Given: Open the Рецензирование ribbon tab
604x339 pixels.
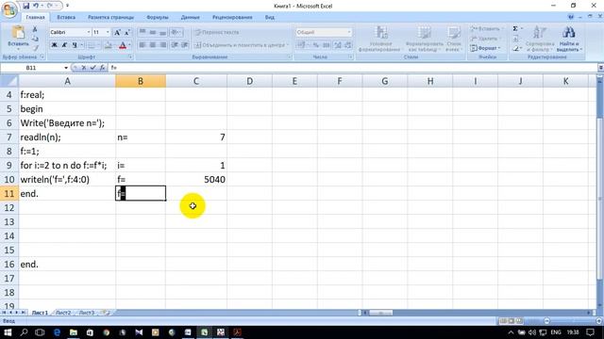Looking at the screenshot, I should 232,17.
